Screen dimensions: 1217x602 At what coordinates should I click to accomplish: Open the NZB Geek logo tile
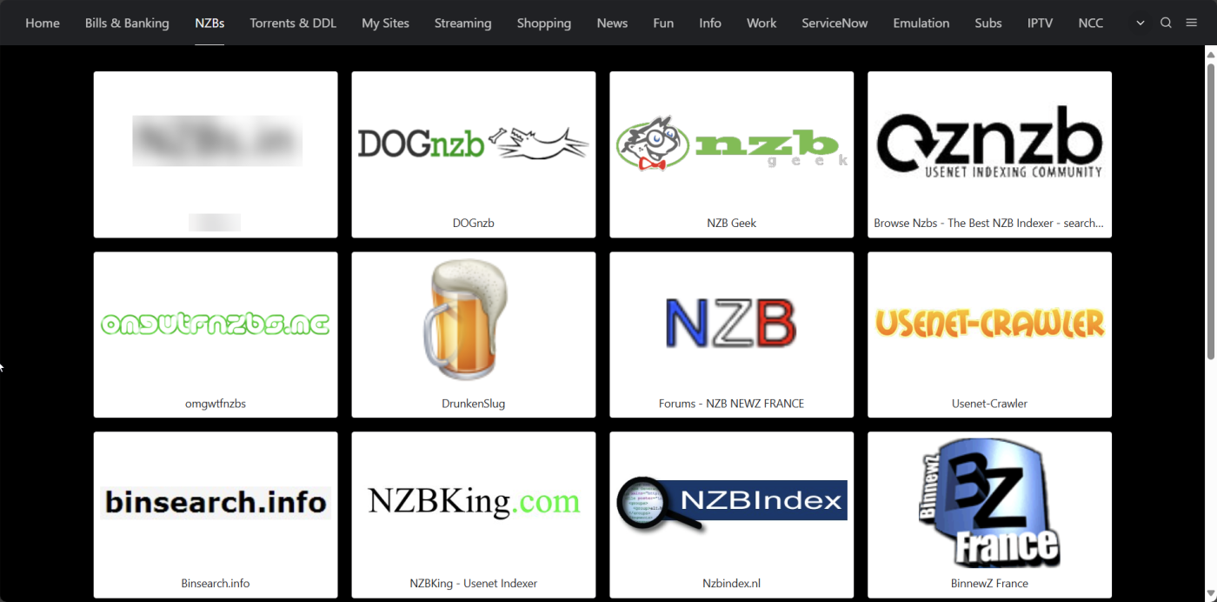732,143
